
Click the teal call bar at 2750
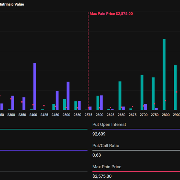click(x=153, y=94)
